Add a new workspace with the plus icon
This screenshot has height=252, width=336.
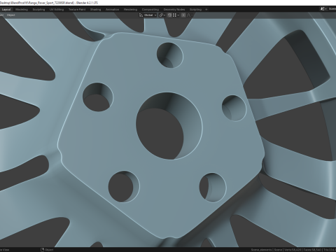[206, 9]
